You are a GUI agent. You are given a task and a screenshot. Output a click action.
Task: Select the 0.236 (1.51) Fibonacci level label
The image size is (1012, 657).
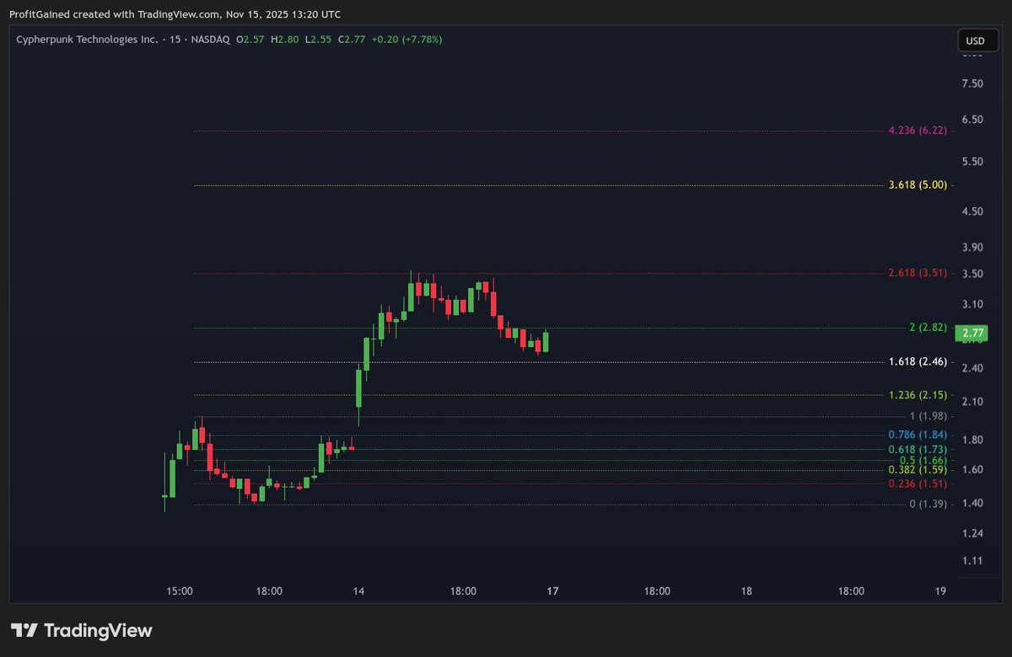(x=918, y=483)
